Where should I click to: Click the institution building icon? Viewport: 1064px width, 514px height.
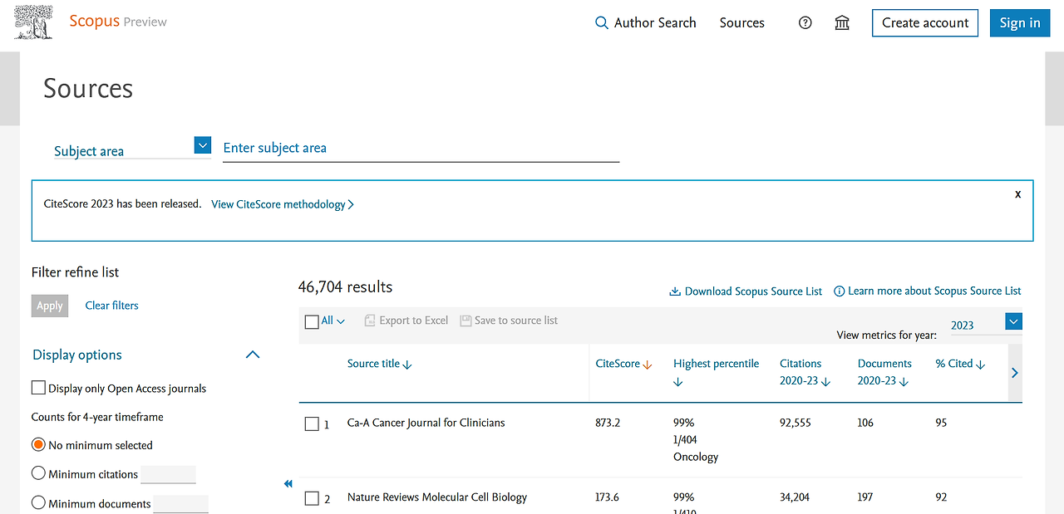[842, 23]
